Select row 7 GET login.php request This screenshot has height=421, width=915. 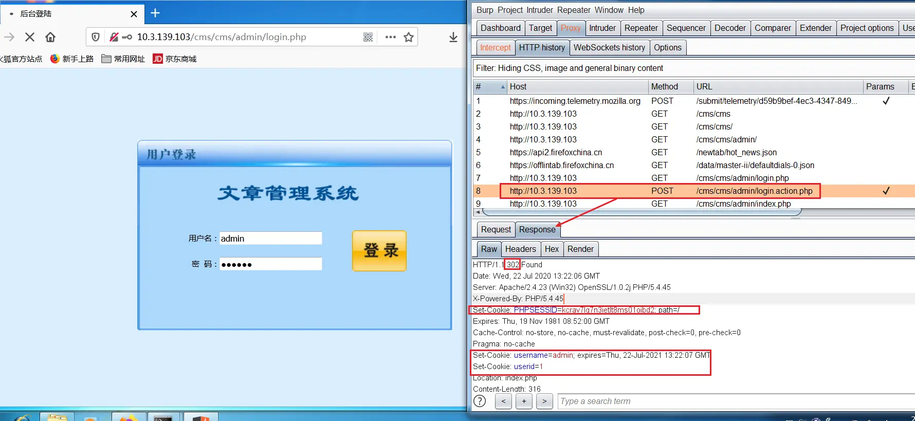tap(694, 178)
